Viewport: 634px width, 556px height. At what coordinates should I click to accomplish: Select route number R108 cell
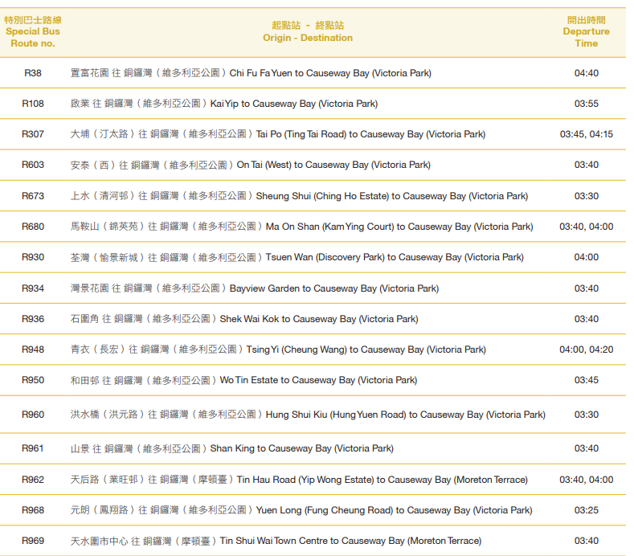[x=33, y=104]
